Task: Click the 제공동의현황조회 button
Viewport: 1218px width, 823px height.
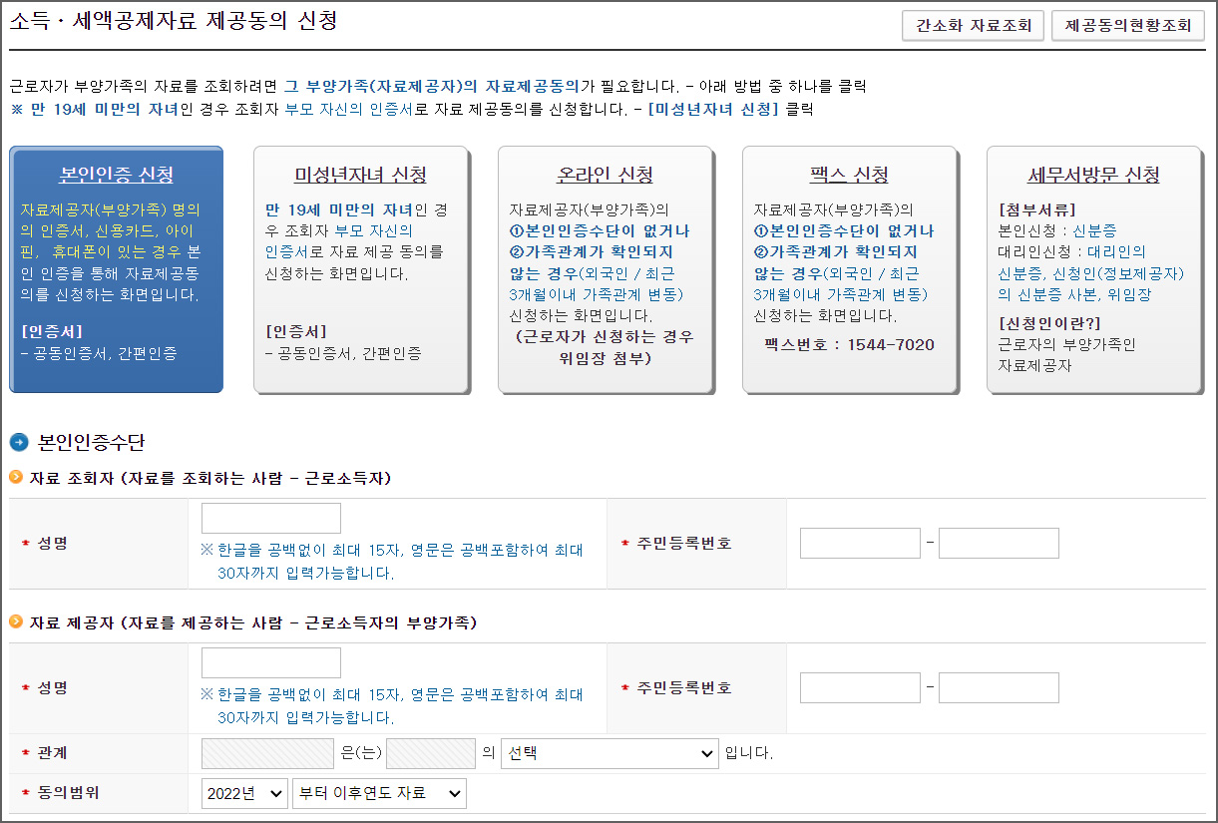Action: (x=1127, y=26)
